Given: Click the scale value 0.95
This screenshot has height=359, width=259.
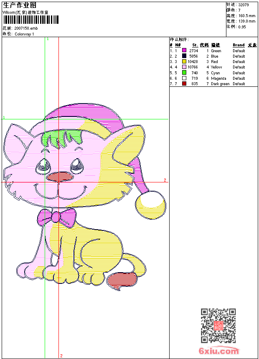Looking at the screenshot, I should coord(242,27).
